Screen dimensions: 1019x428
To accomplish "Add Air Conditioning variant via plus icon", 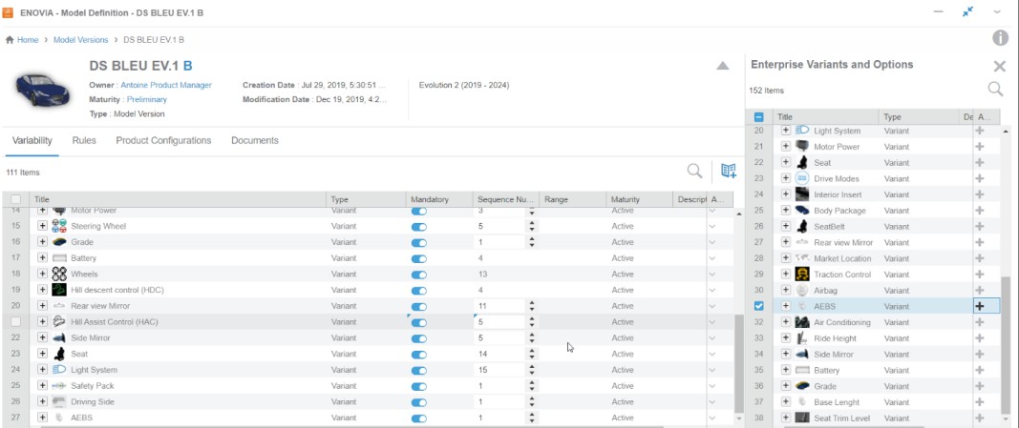I will pyautogui.click(x=980, y=322).
